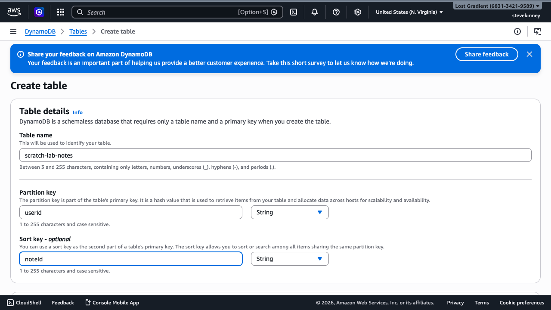Image resolution: width=551 pixels, height=310 pixels.
Task: Click the Share feedback button
Action: [x=486, y=54]
